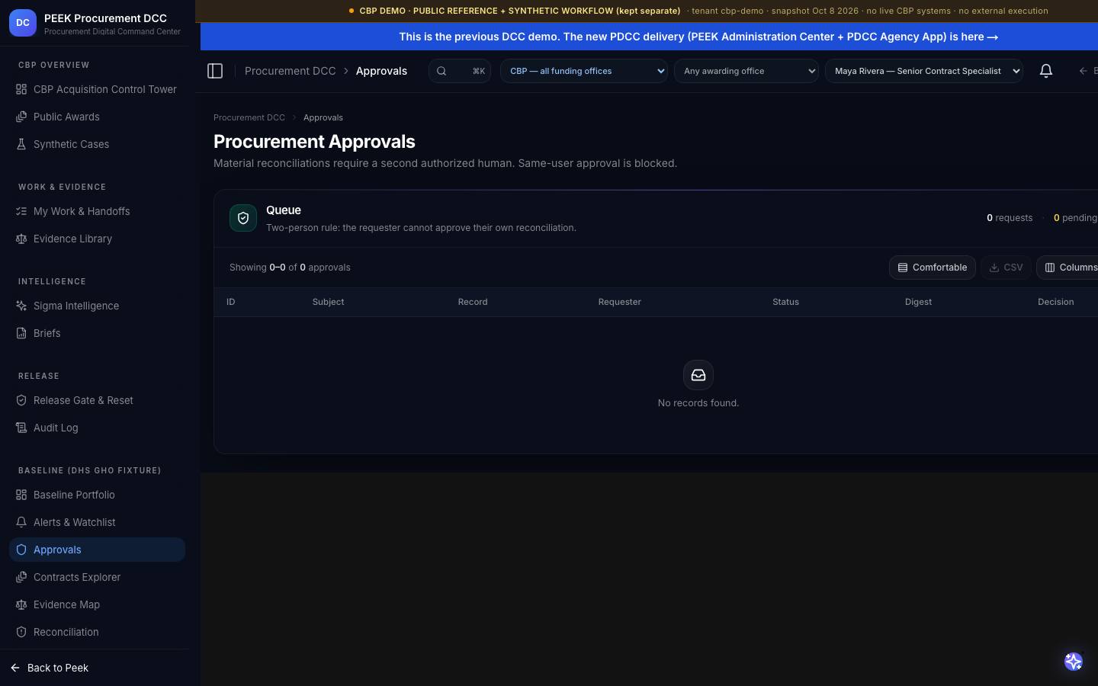Screen dimensions: 1098x686
Task: Toggle the sidebar panel icon
Action: click(x=215, y=71)
